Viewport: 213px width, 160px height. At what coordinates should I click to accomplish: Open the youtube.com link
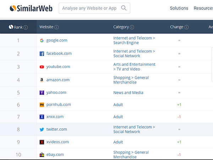click(x=58, y=67)
